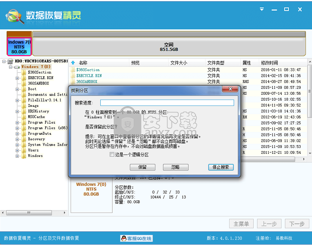Screen dimensions: 312x245
Task: Collapse the Windows 7(0) partition node
Action: (11, 67)
